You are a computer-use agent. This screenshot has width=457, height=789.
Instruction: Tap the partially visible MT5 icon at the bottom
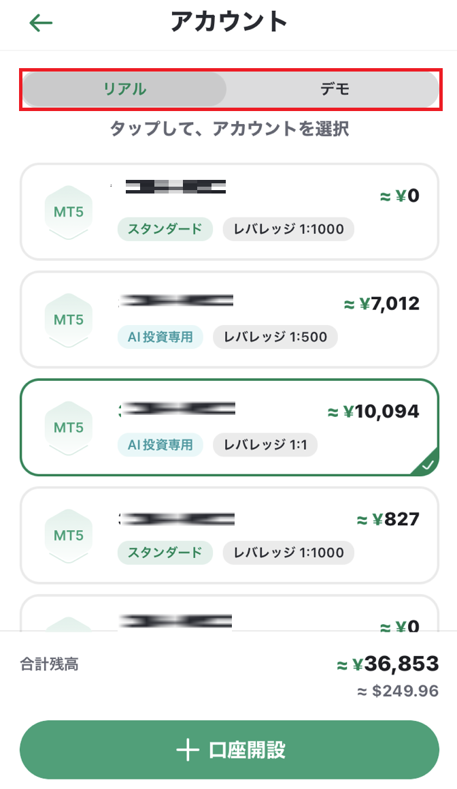68,623
